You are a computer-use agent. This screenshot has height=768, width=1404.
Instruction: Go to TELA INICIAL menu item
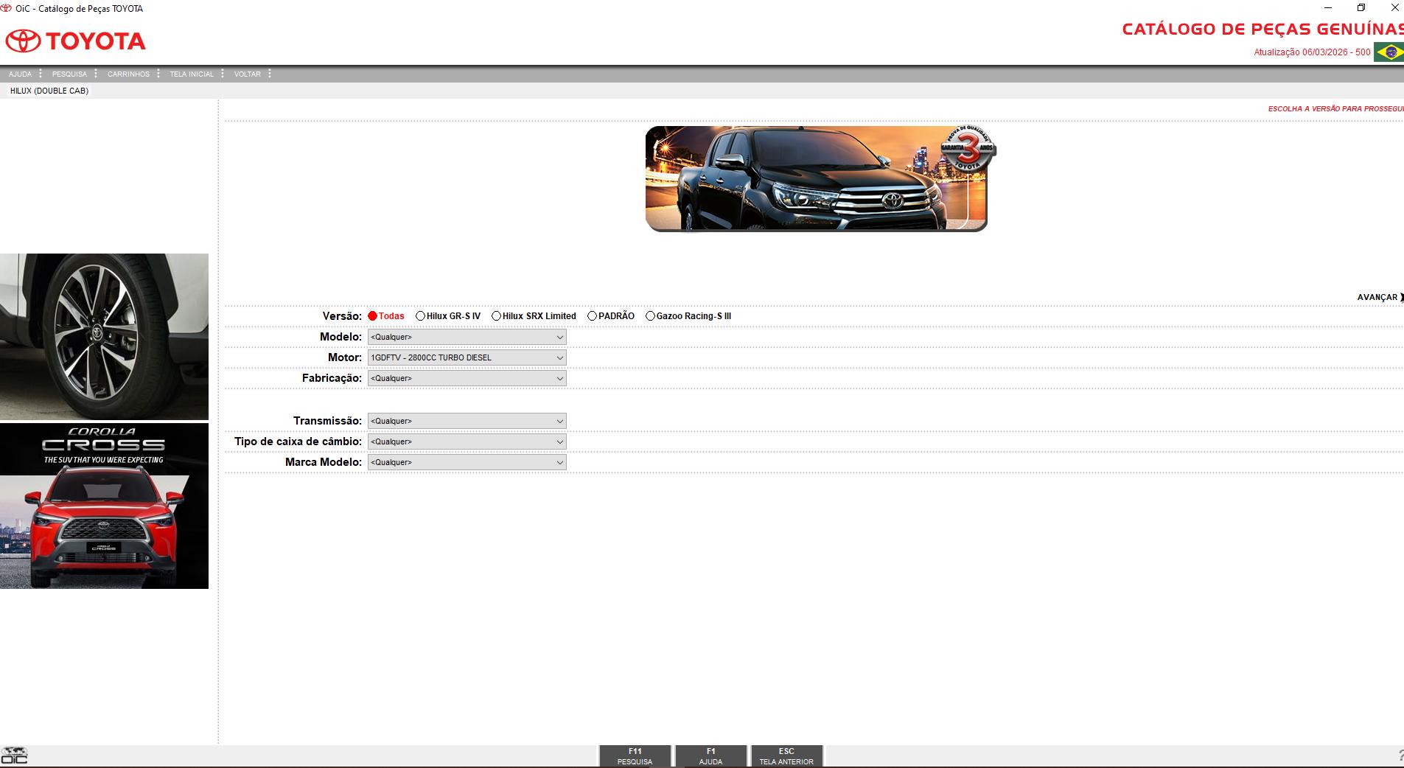pyautogui.click(x=192, y=74)
